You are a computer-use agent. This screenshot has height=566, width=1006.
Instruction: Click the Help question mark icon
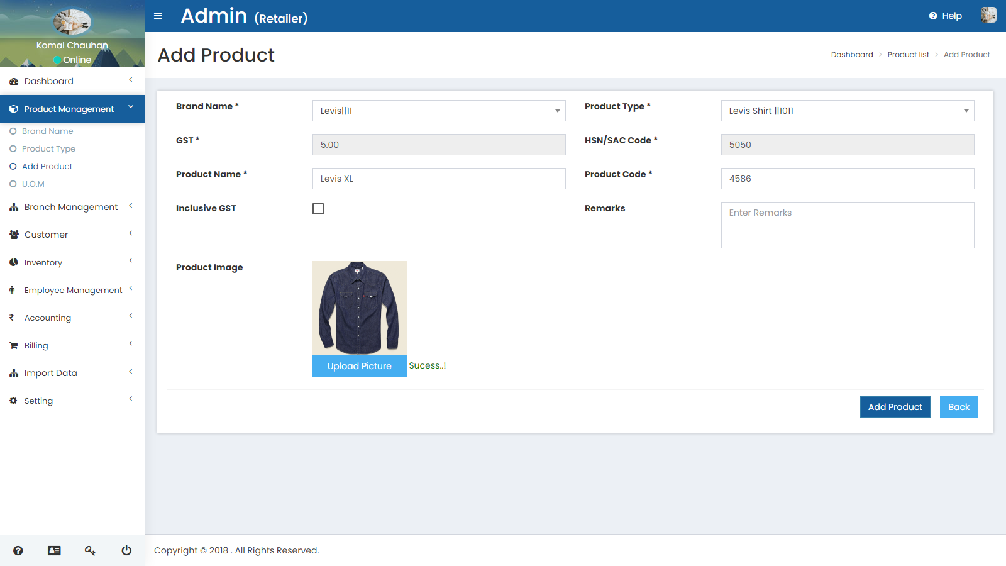933,16
